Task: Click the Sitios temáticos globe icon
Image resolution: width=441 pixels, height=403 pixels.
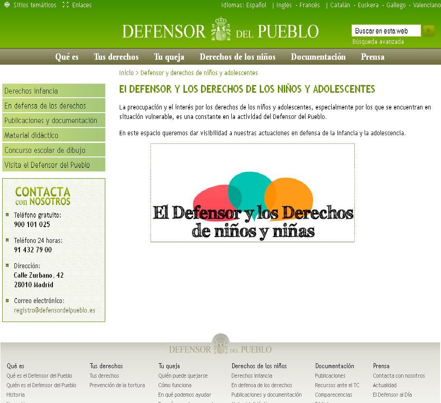Action: pos(7,5)
